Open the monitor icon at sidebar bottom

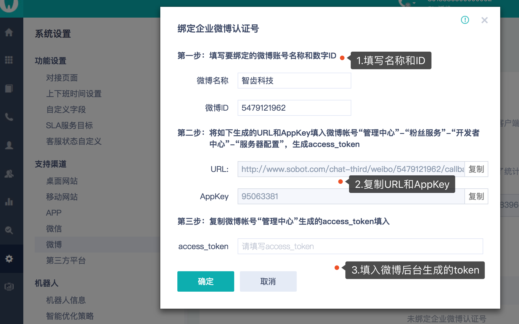click(x=9, y=287)
